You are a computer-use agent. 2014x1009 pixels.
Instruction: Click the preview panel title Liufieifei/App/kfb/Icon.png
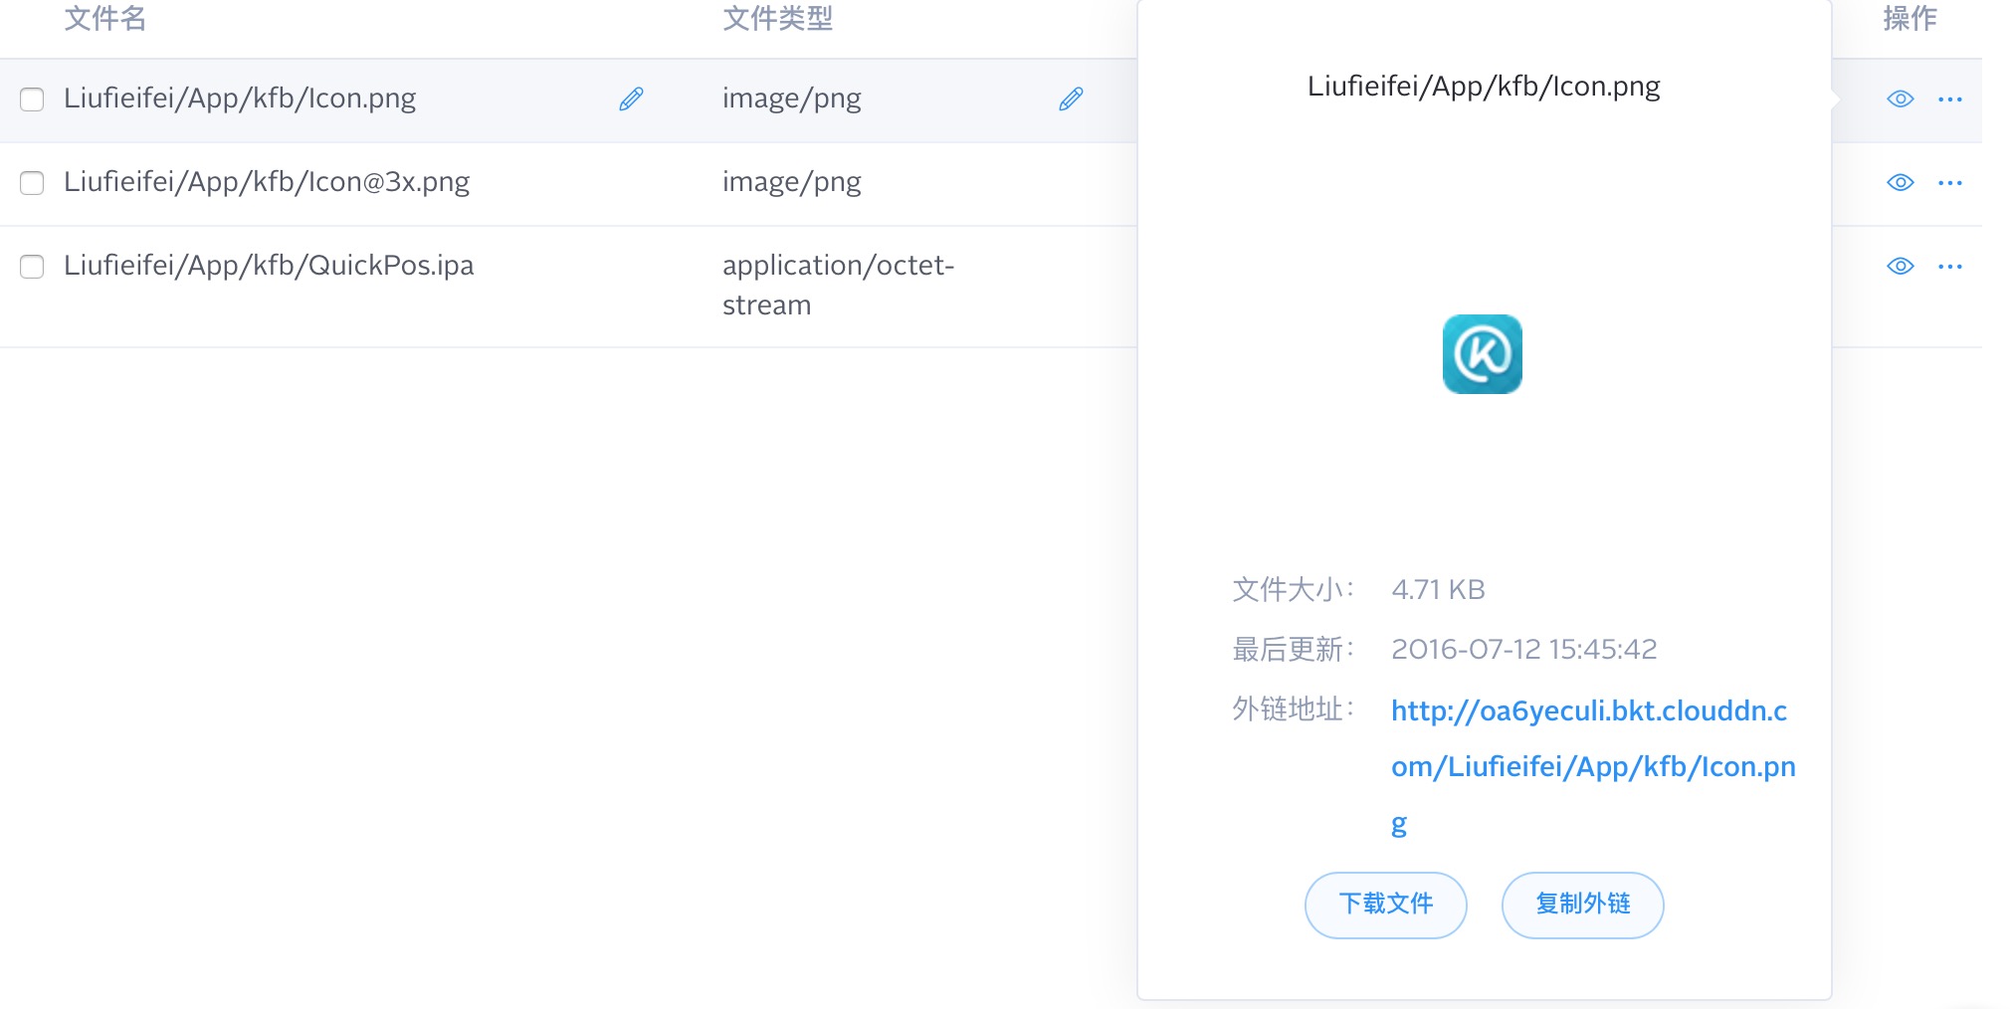pos(1484,87)
